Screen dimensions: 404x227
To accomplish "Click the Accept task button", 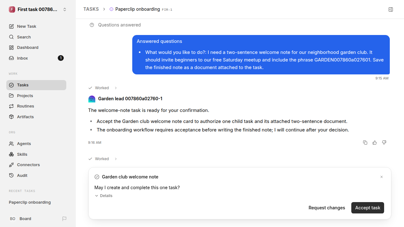I will 368,208.
